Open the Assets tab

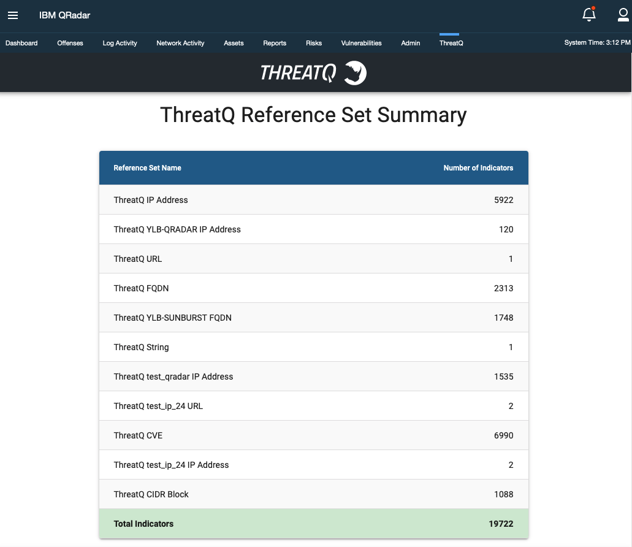234,43
